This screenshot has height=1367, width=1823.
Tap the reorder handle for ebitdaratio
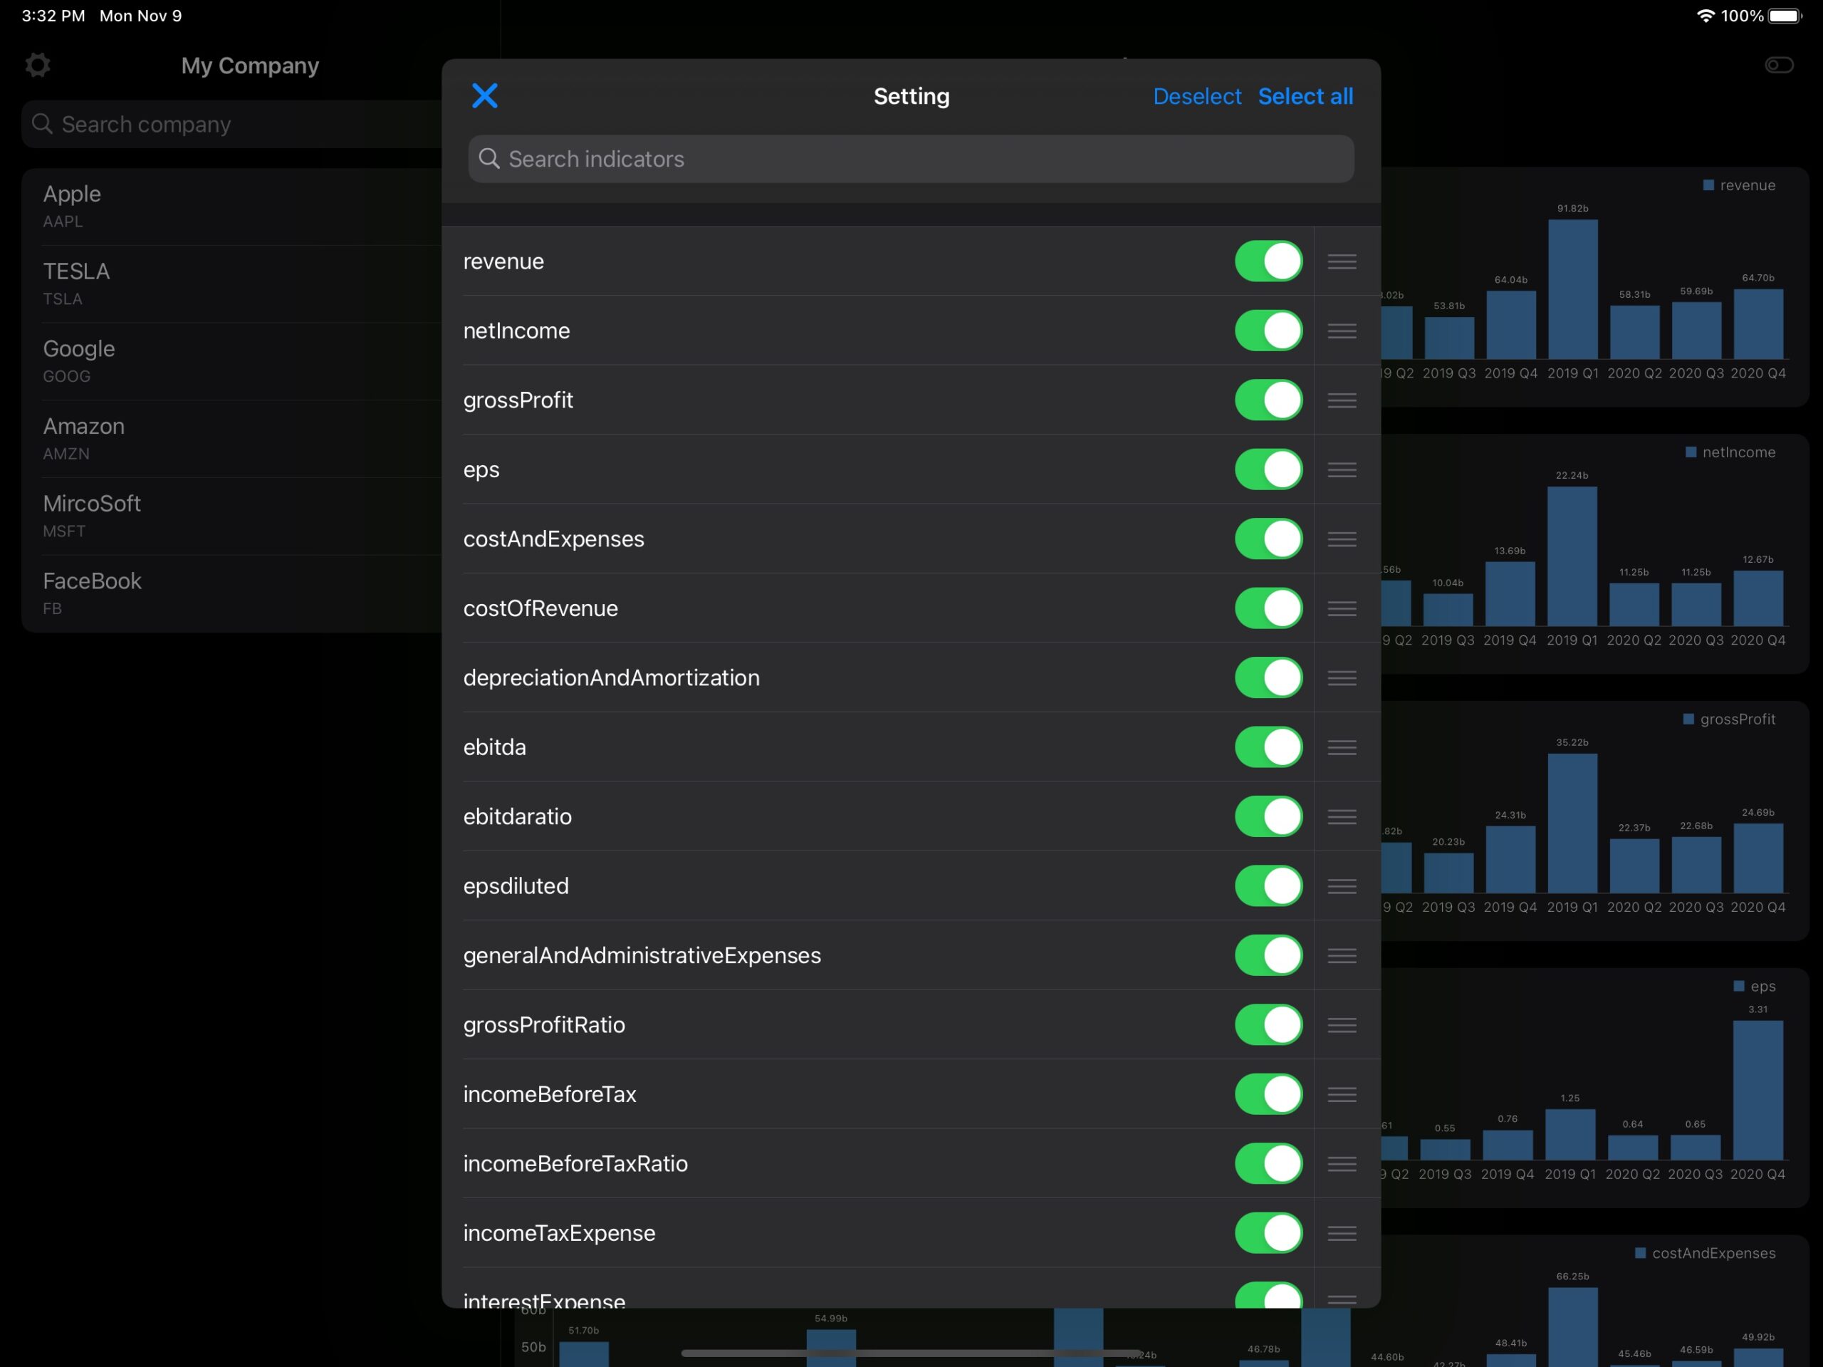click(1342, 816)
